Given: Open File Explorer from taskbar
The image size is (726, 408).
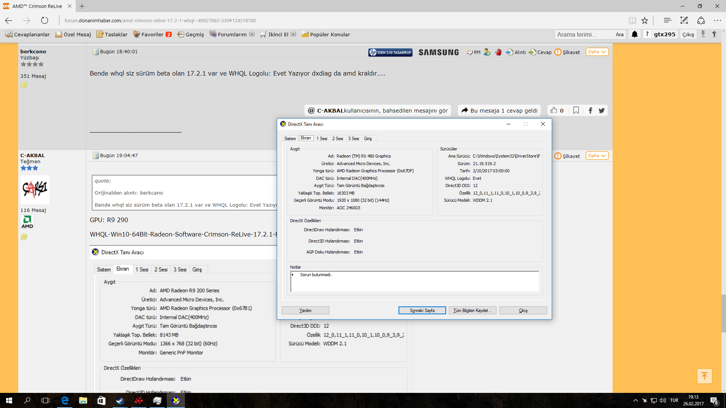Looking at the screenshot, I should [x=83, y=400].
